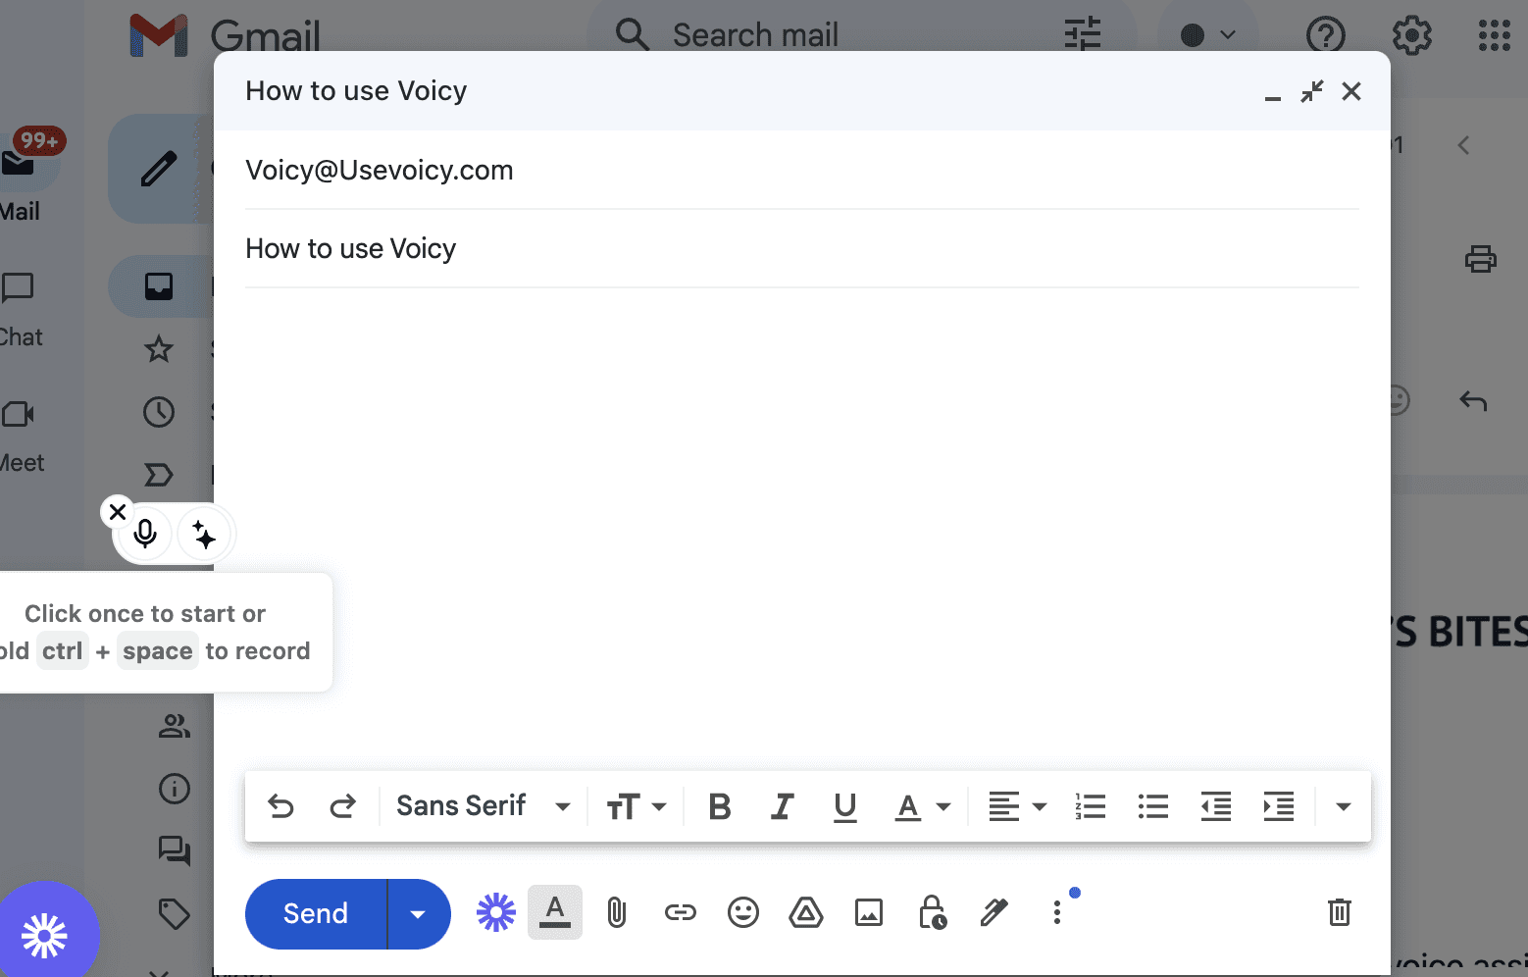The width and height of the screenshot is (1528, 977).
Task: Open the Sans Serif font dropdown
Action: point(482,806)
